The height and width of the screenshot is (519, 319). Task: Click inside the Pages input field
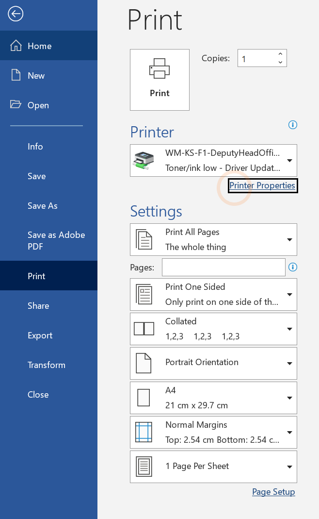click(223, 267)
